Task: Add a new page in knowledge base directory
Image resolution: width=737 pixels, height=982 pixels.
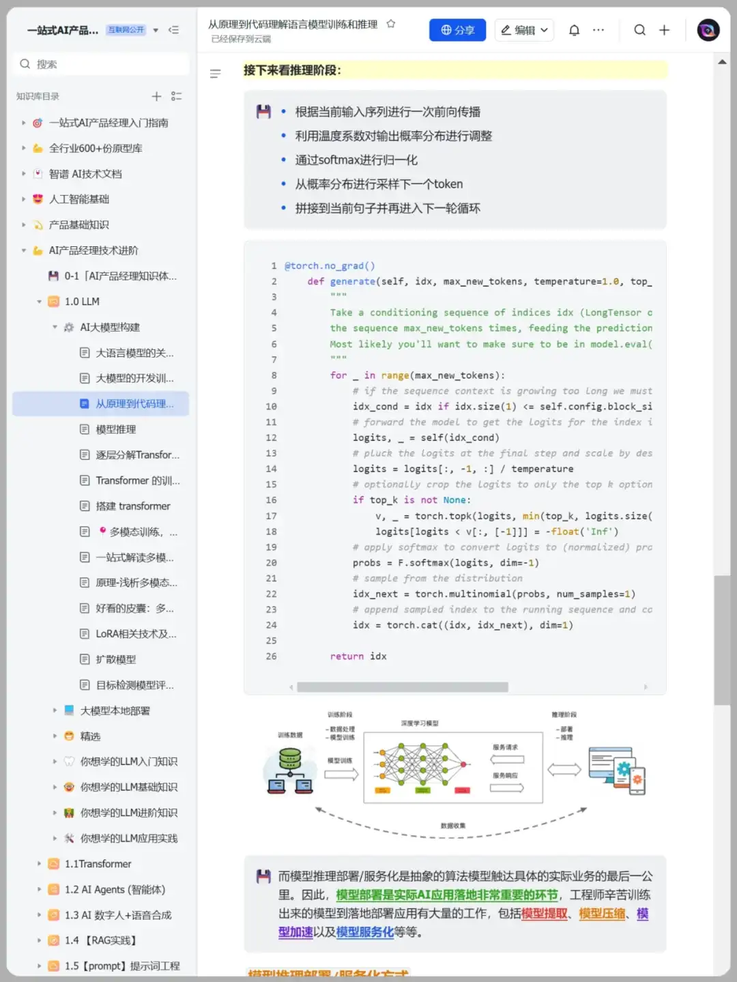Action: (156, 96)
